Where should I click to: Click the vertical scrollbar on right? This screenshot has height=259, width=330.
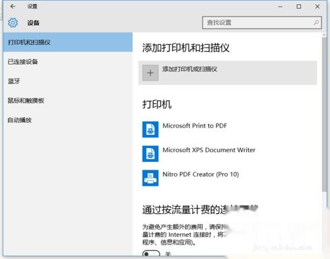(324, 114)
